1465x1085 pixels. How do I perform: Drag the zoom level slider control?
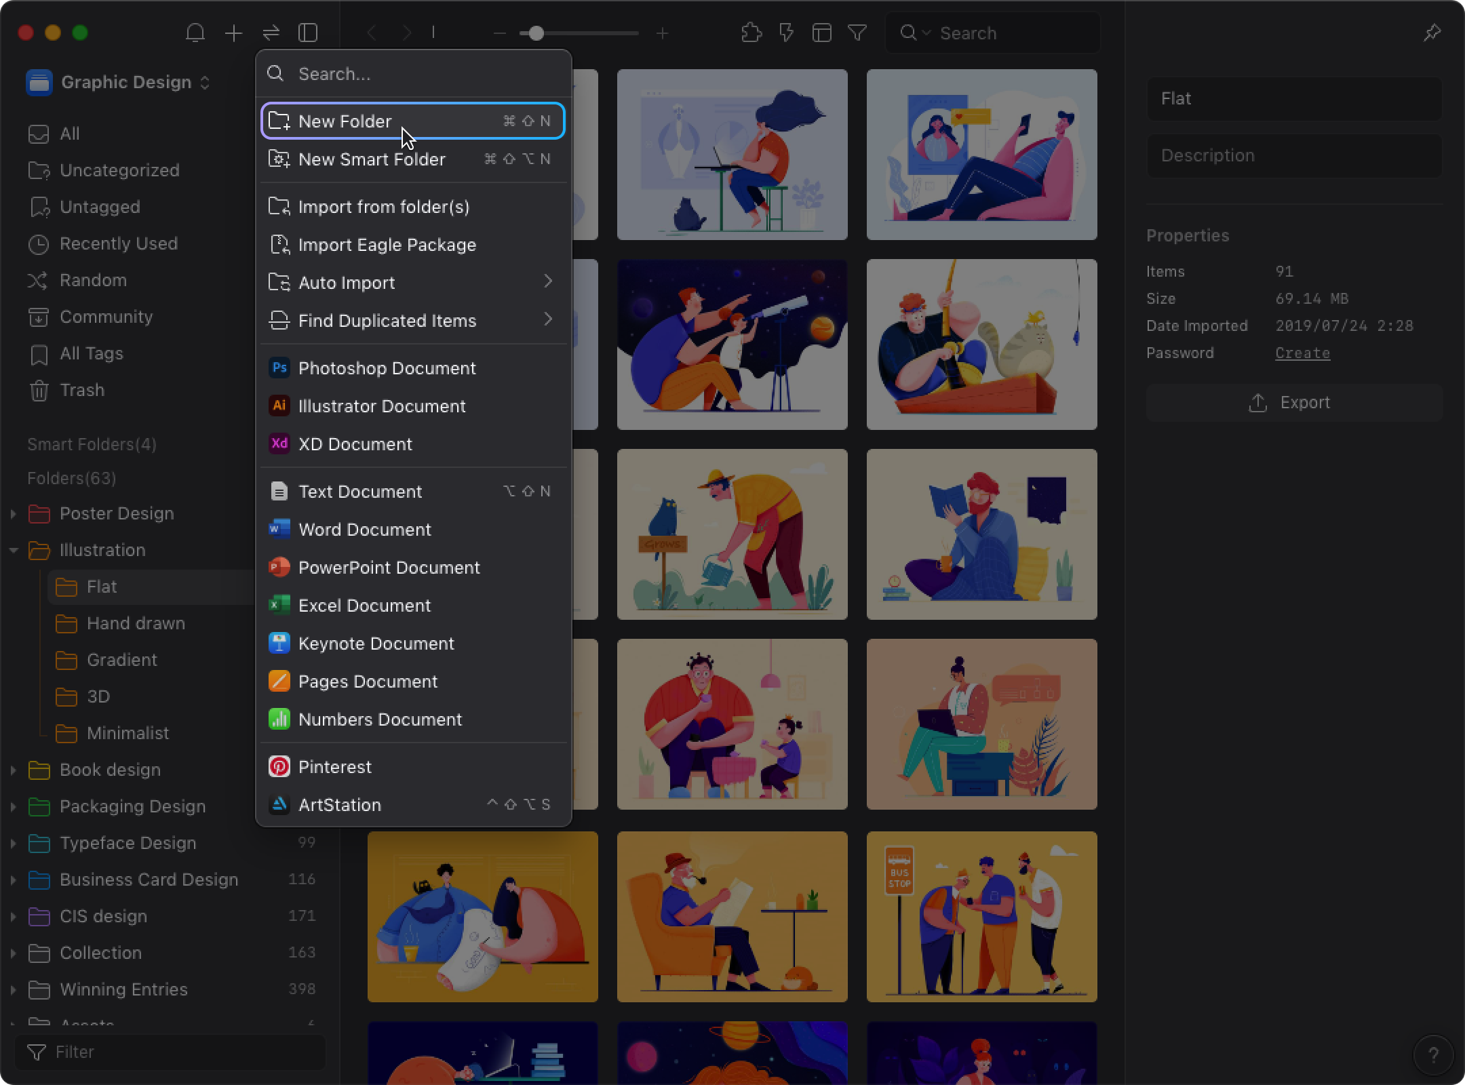click(x=537, y=33)
